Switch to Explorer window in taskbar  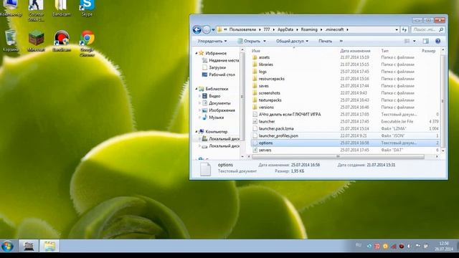(49, 246)
